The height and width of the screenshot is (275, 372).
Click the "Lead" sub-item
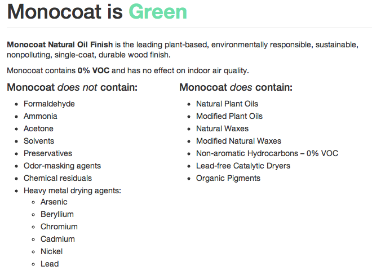click(x=50, y=264)
